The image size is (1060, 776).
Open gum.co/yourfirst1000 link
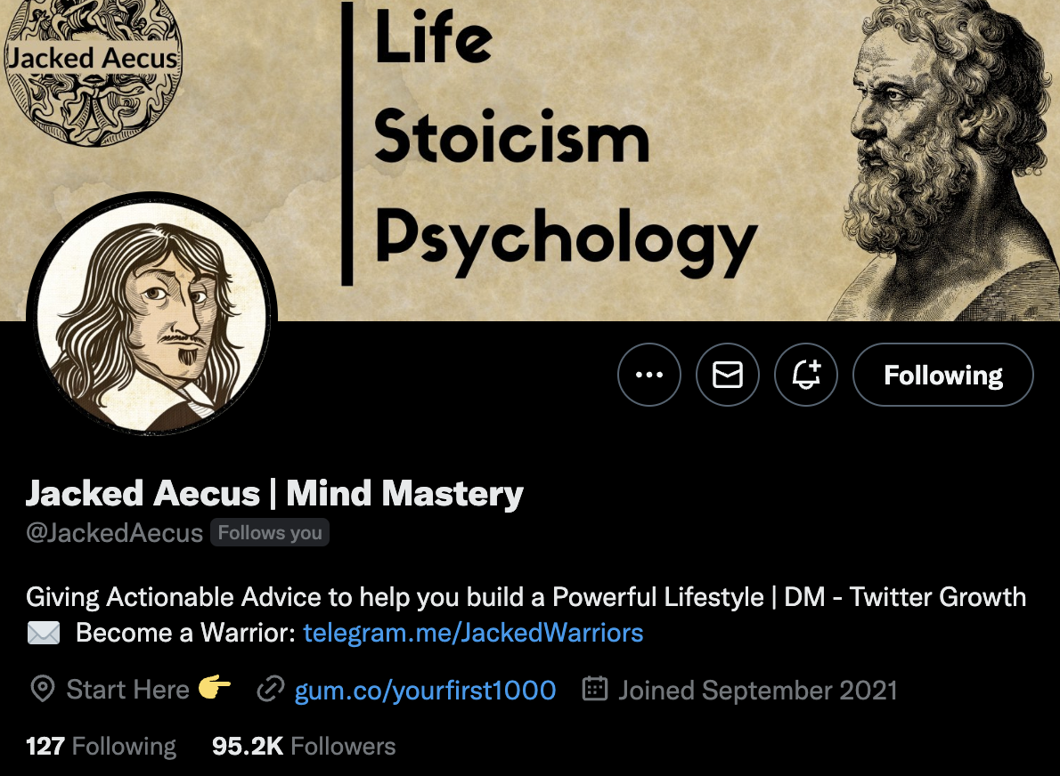pos(425,691)
